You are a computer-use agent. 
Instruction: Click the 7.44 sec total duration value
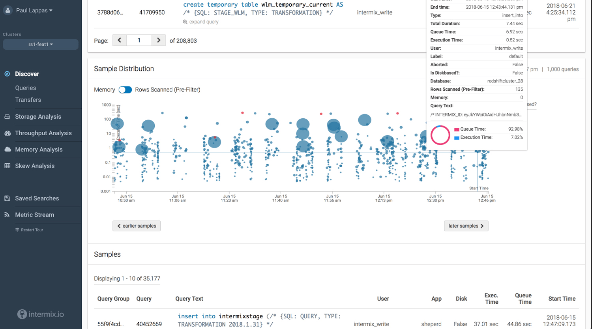pyautogui.click(x=515, y=24)
